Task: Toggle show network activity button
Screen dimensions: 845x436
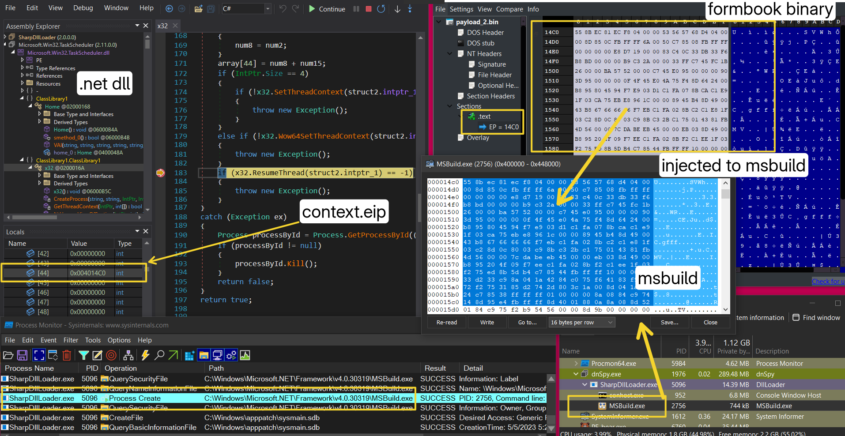Action: [217, 355]
